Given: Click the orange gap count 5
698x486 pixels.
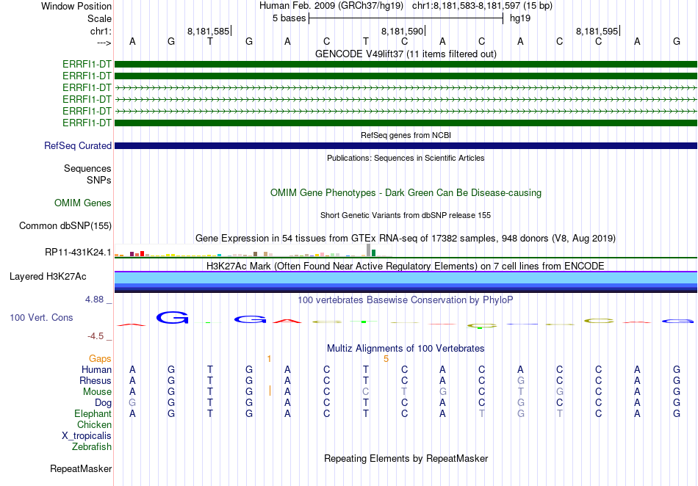Looking at the screenshot, I should point(386,359).
